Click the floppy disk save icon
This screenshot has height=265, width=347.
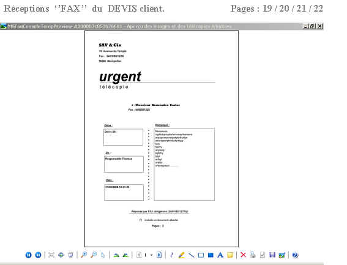272,255
